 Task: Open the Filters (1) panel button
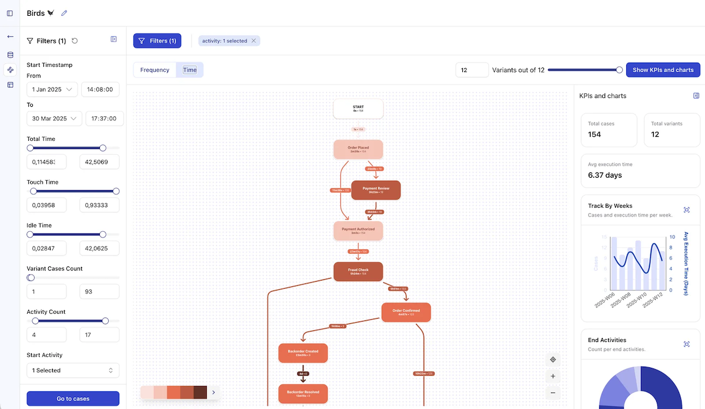tap(157, 40)
